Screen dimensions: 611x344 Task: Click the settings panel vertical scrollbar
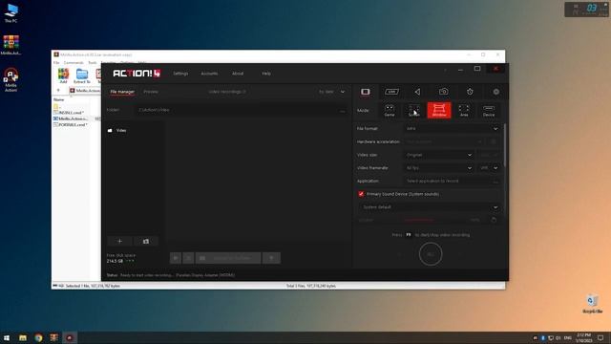(504, 145)
